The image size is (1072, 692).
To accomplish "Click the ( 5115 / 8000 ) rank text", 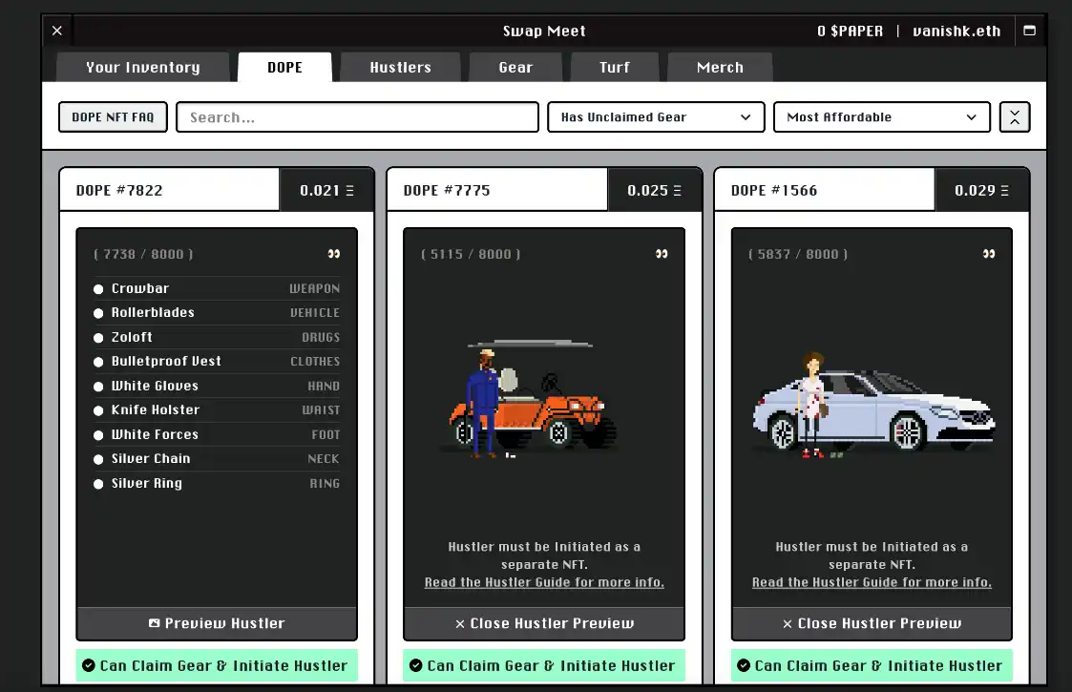I will pos(471,254).
